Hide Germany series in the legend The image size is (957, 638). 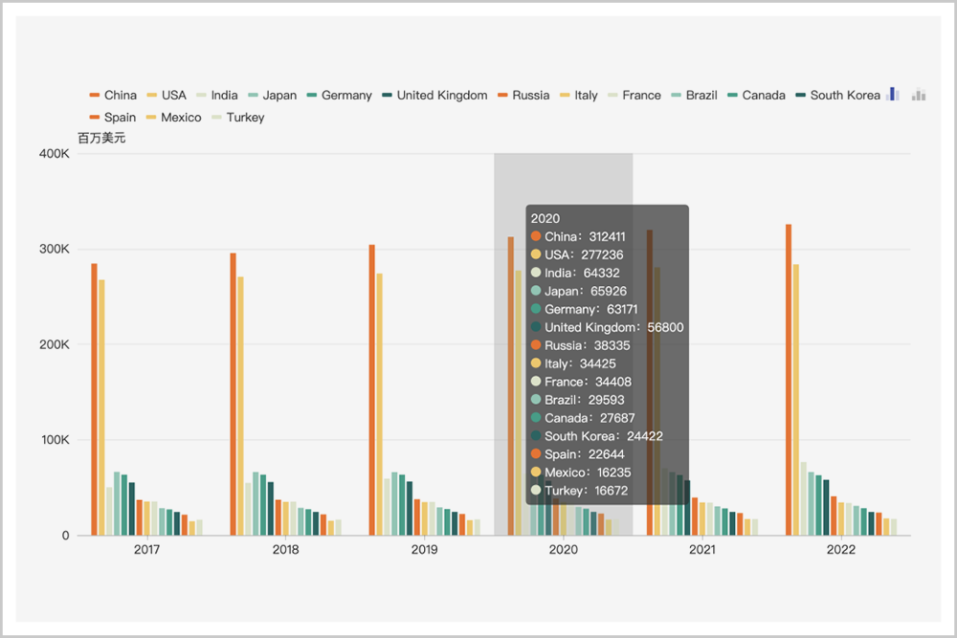pyautogui.click(x=339, y=95)
